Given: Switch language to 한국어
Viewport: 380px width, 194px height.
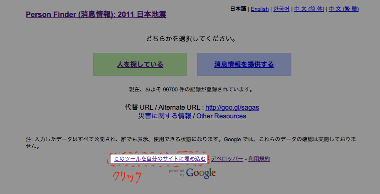Looking at the screenshot, I should coord(281,9).
